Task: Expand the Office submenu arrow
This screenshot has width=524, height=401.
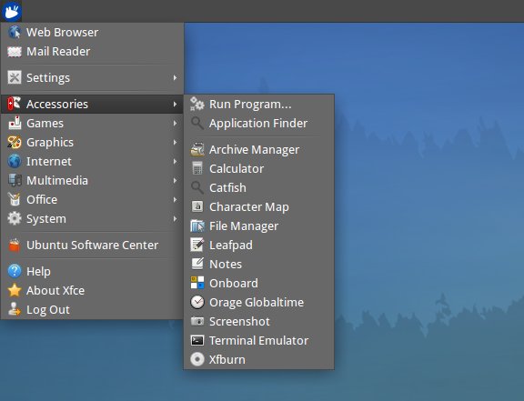Action: (x=175, y=199)
